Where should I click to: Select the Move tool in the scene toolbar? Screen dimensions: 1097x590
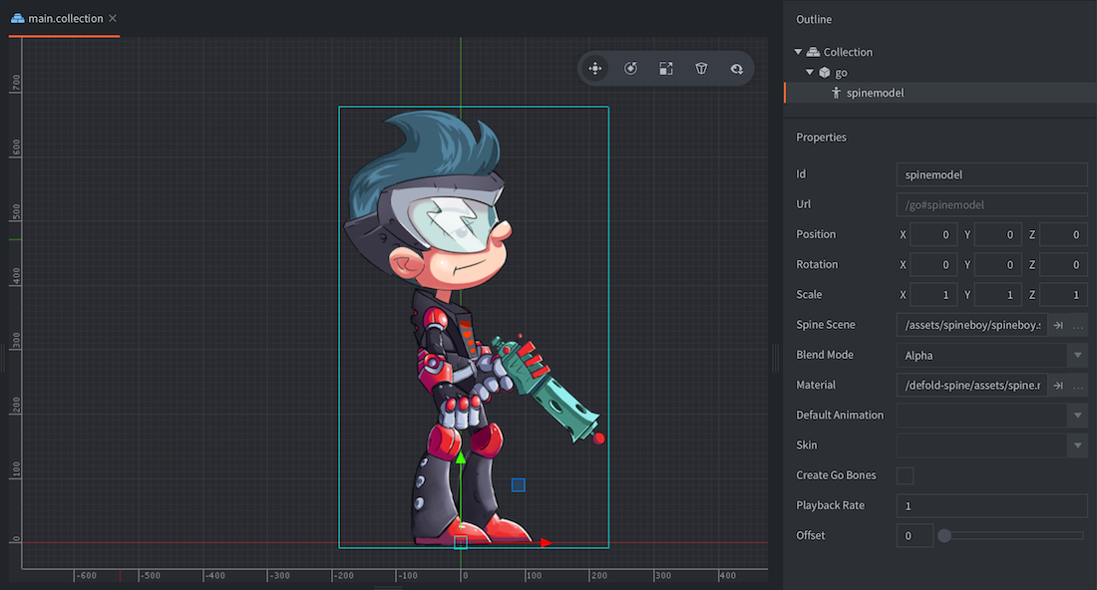tap(595, 68)
